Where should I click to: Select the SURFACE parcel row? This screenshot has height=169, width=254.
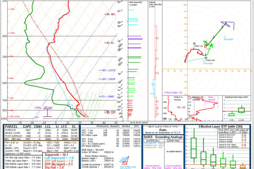[x=41, y=130]
